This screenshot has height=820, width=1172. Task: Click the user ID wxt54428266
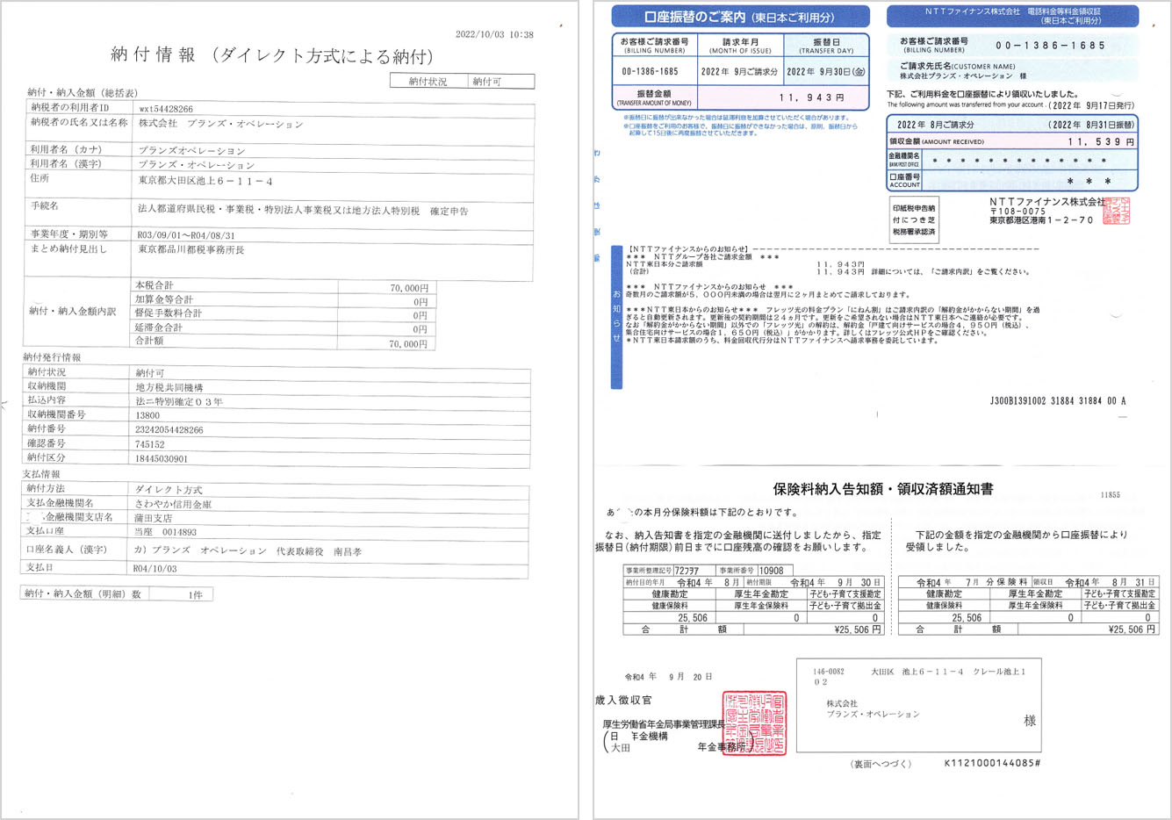(166, 109)
